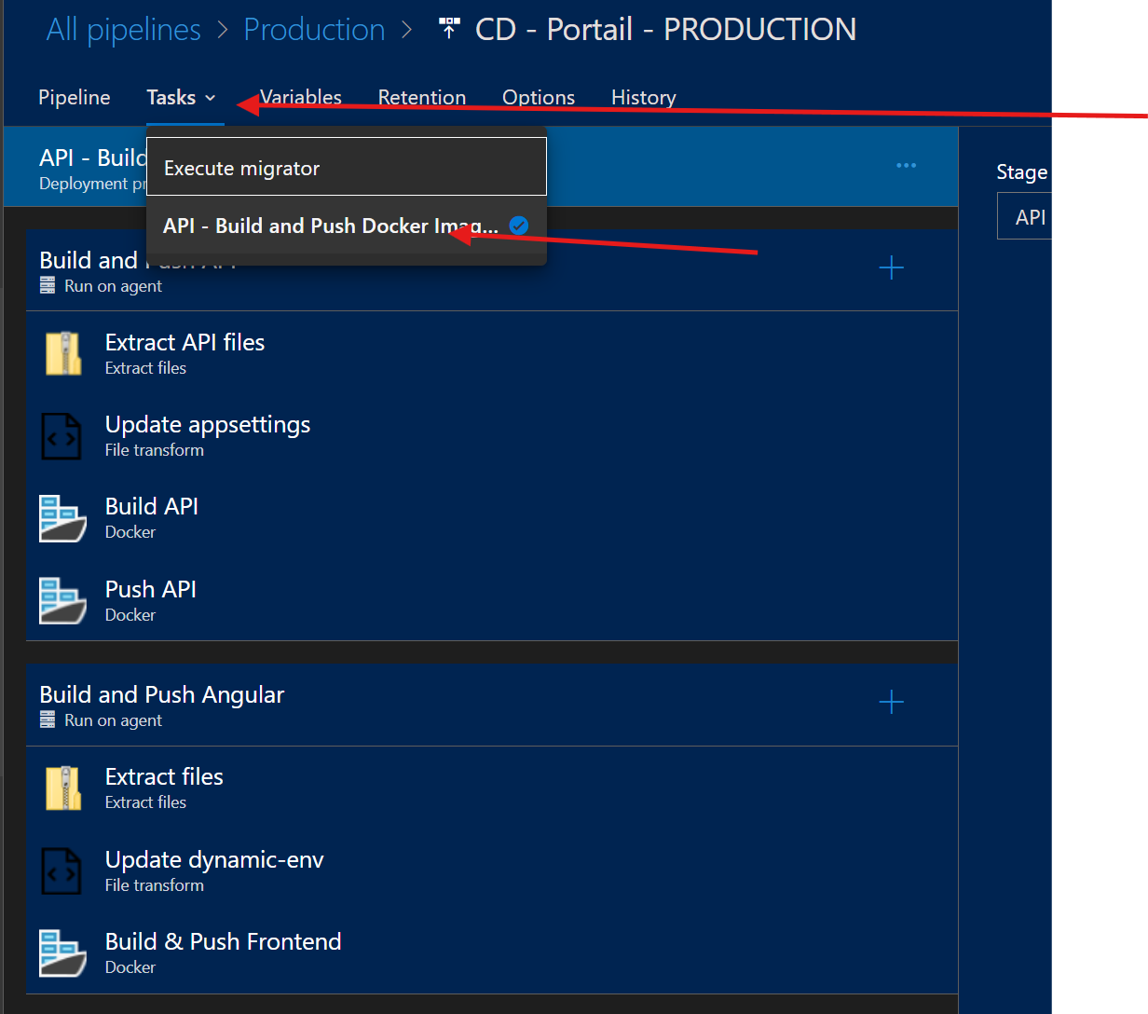Click the Extract API files zip icon
Image resolution: width=1148 pixels, height=1014 pixels.
[63, 354]
